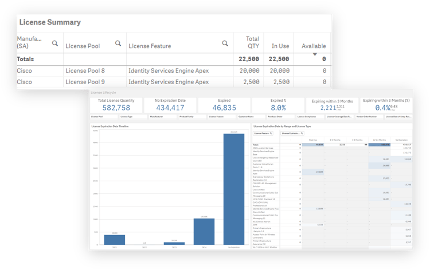Select the 'License Pool 8' cell

coord(85,70)
